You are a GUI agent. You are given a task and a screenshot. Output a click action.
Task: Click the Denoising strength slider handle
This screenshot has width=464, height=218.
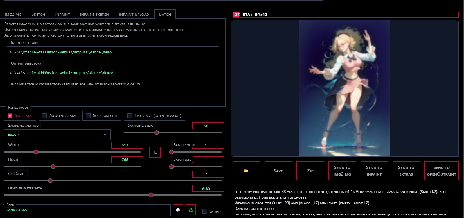click(x=151, y=195)
